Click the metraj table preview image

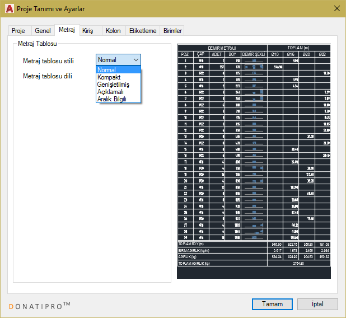254,161
